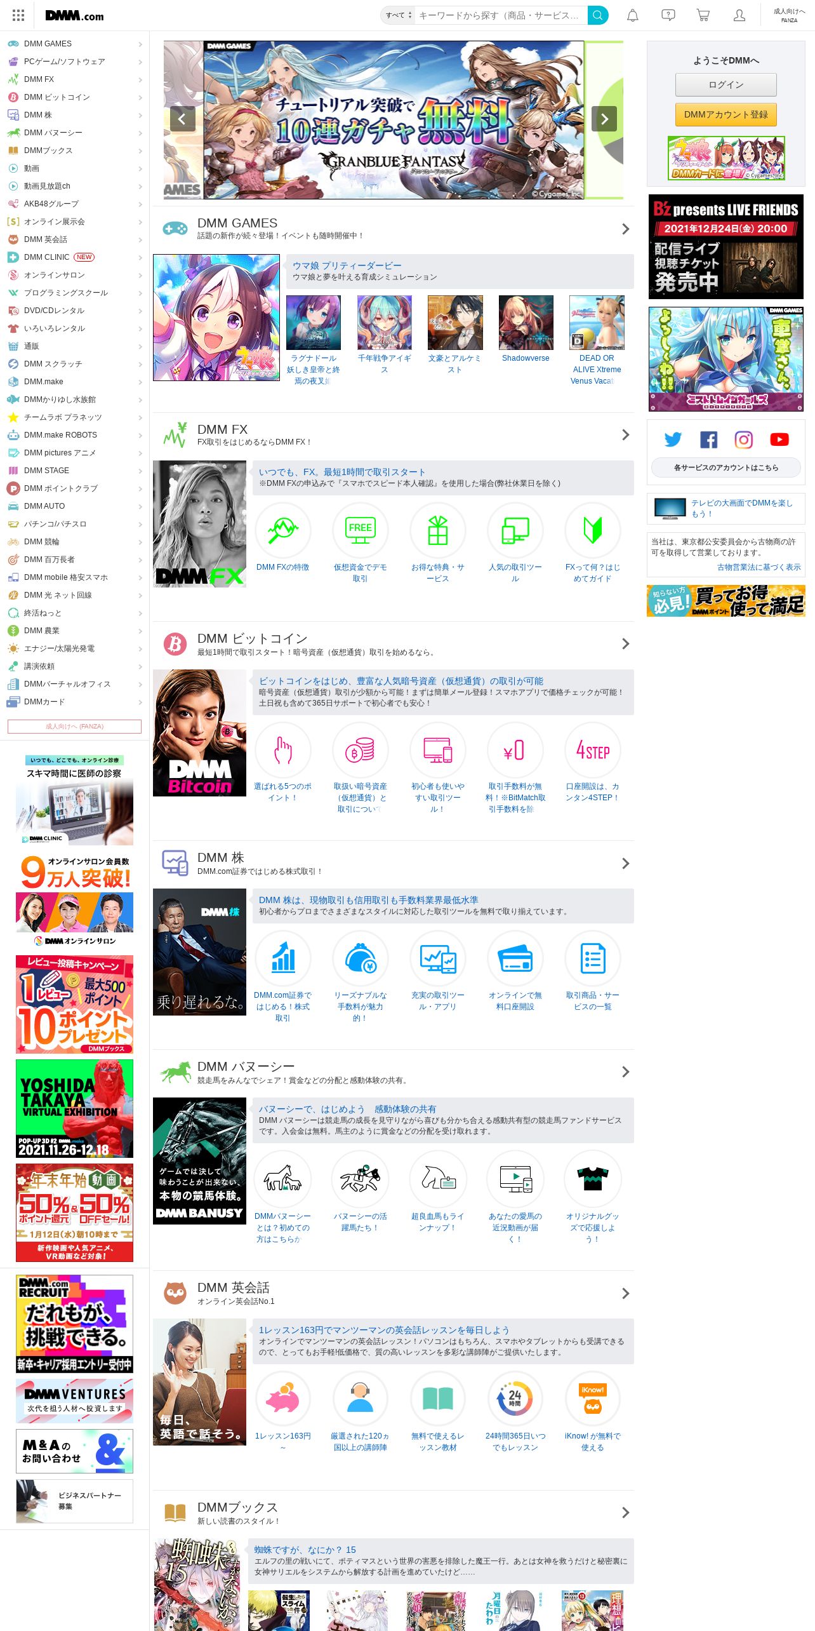815x1631 pixels.
Task: Click the T-shirt オリジナルグッズ icon
Action: pos(593,1178)
